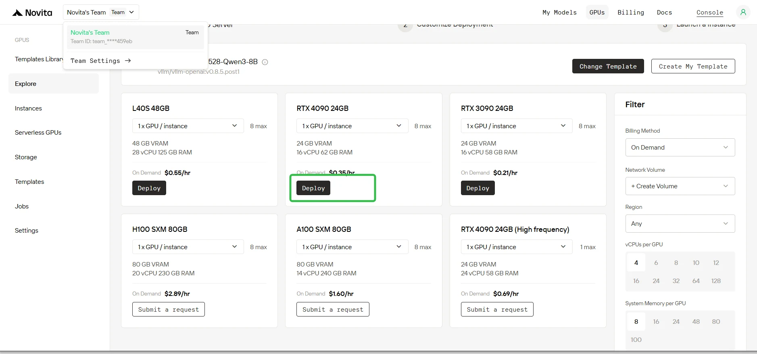Click the Filter panel heading
This screenshot has height=354, width=757.
(635, 104)
